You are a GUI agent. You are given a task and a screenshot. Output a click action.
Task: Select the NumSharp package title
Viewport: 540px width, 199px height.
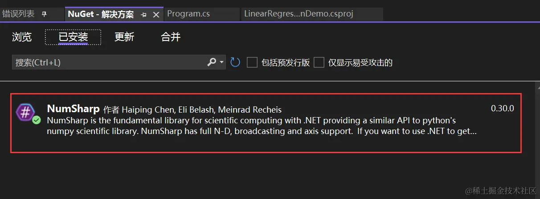coord(73,109)
